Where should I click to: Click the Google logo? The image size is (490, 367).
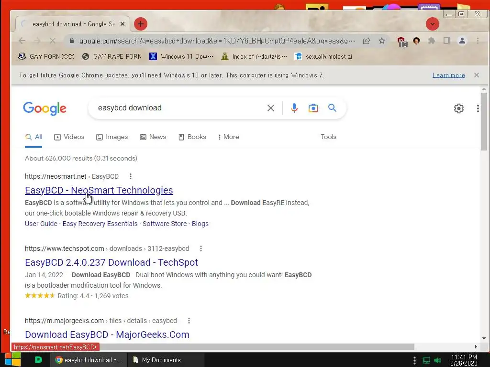click(x=45, y=108)
